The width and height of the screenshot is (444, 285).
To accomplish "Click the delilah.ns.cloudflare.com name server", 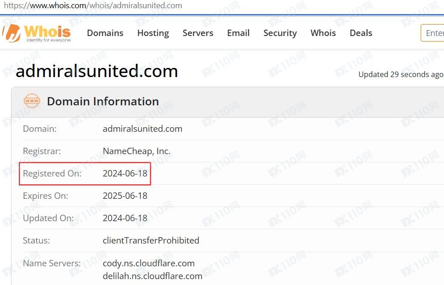I will pyautogui.click(x=153, y=276).
